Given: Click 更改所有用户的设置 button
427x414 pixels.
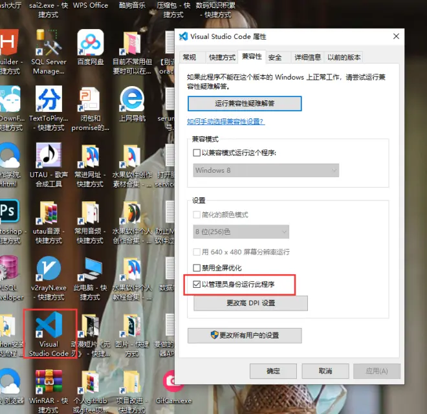Looking at the screenshot, I should click(245, 335).
